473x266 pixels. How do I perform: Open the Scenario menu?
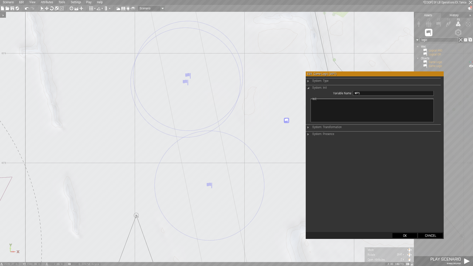(8, 2)
